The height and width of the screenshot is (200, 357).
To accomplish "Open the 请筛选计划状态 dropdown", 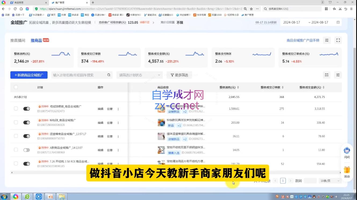I will coord(139,75).
